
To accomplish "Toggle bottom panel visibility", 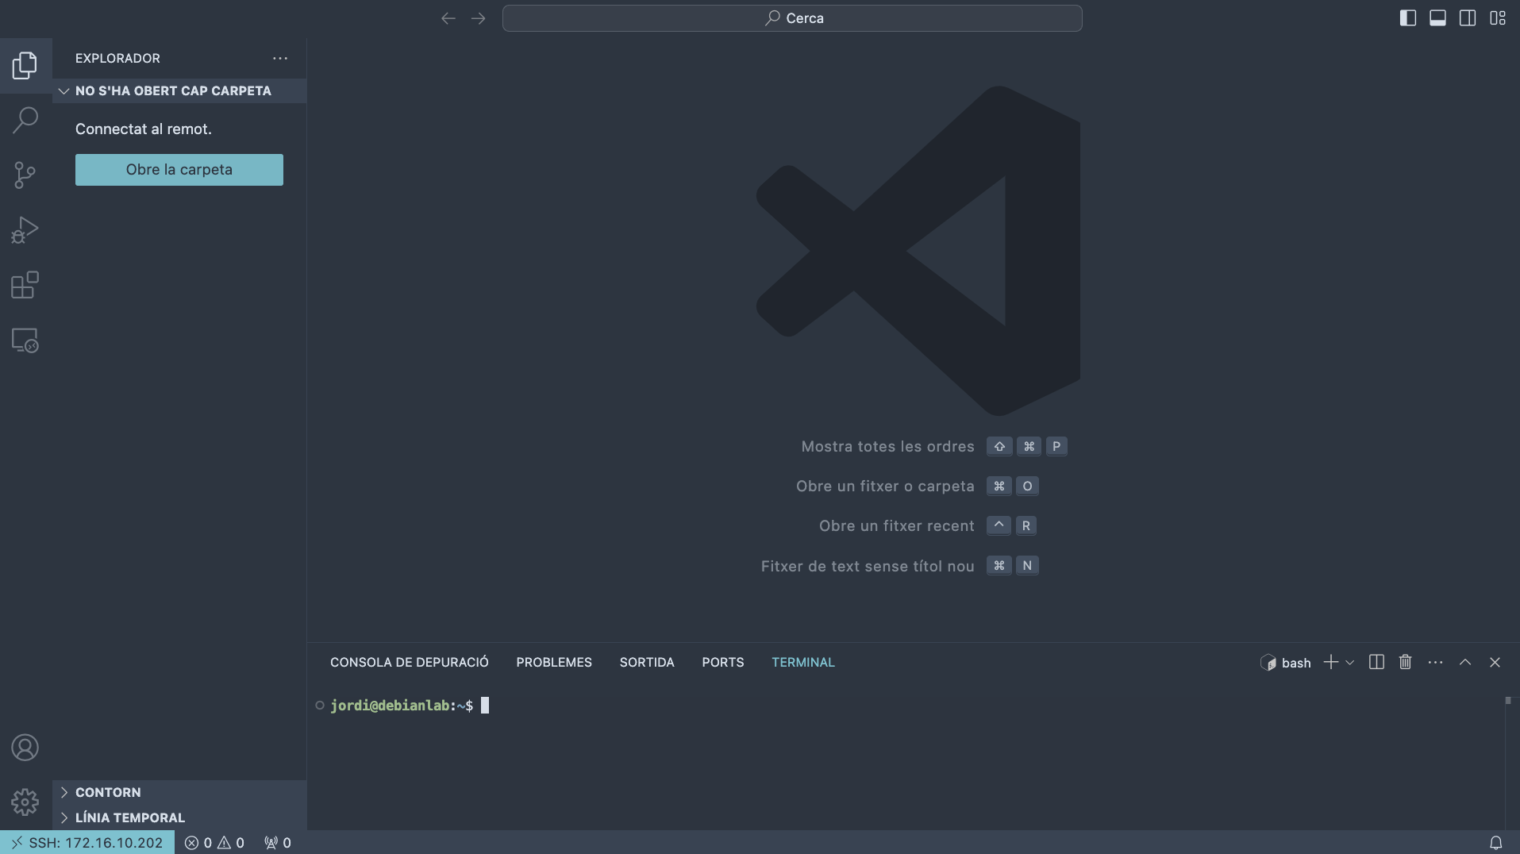I will pos(1437,18).
